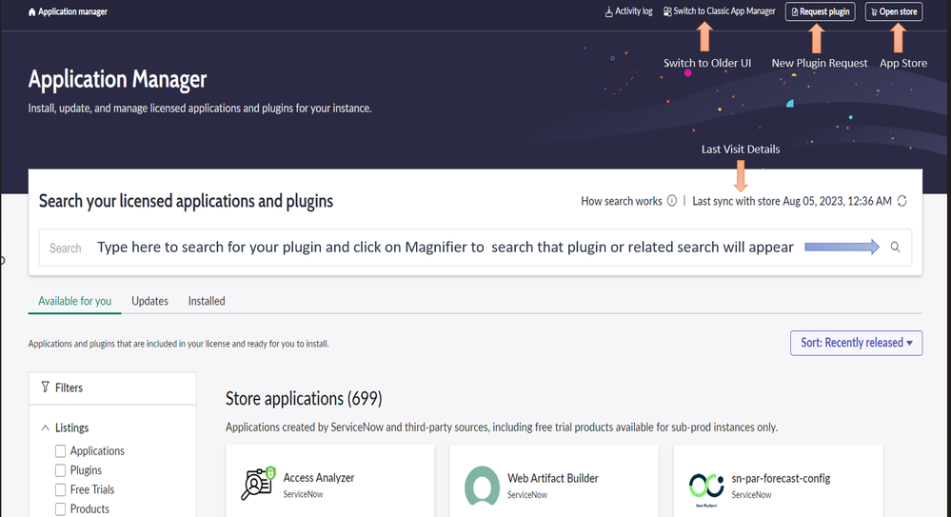Switch to Classic App Manager
The width and height of the screenshot is (951, 517).
(x=719, y=11)
